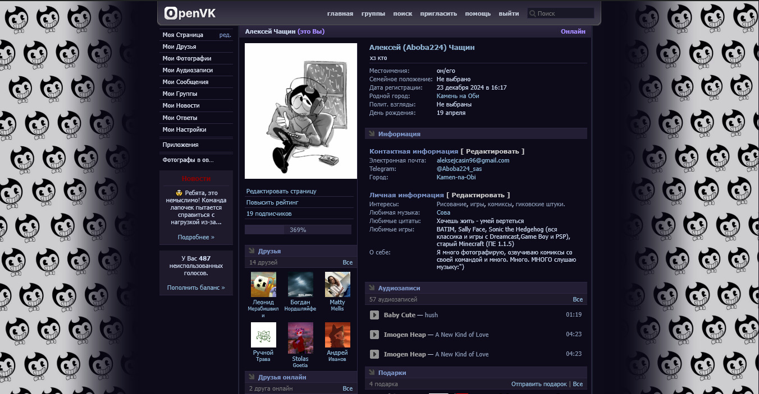
Task: Click track duration 01:19
Action: click(x=574, y=315)
